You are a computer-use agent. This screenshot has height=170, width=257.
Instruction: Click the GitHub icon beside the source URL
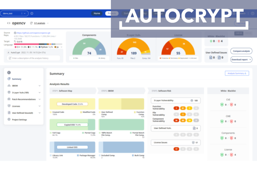[x=15, y=33]
